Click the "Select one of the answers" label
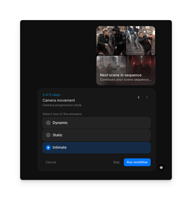The height and width of the screenshot is (200, 192). coord(62,114)
